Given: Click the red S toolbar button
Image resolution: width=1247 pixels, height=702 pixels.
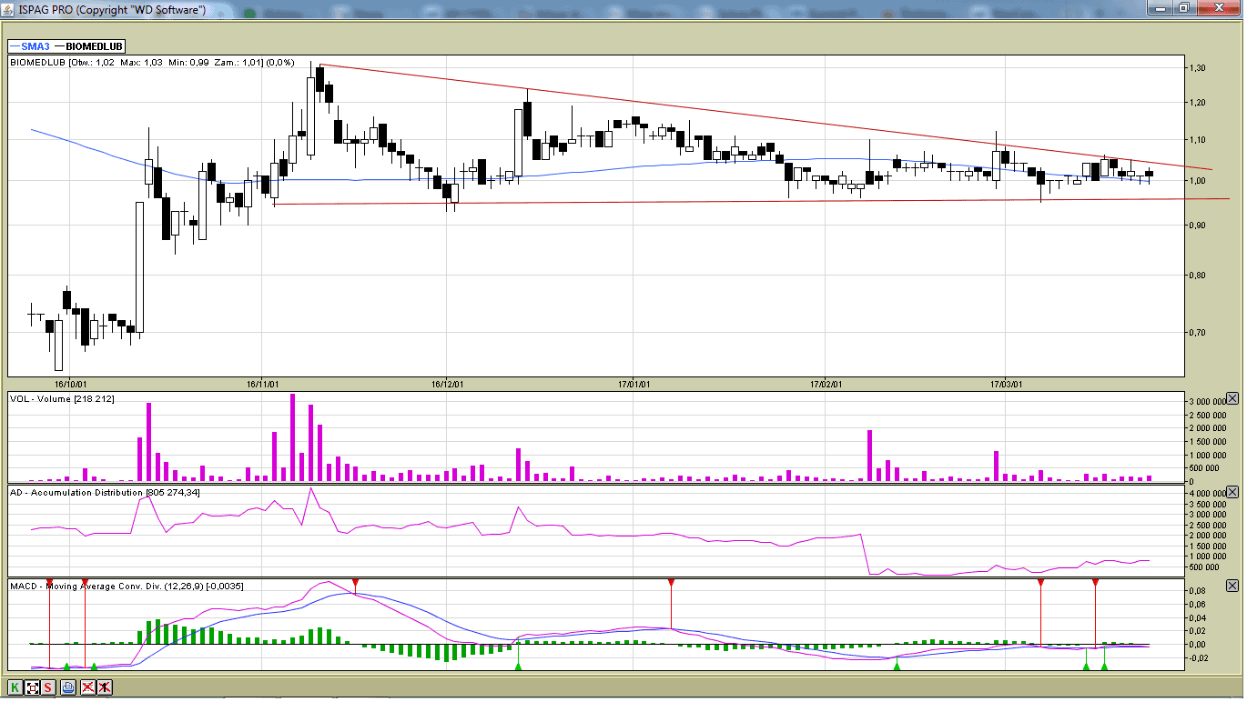Looking at the screenshot, I should click(48, 687).
